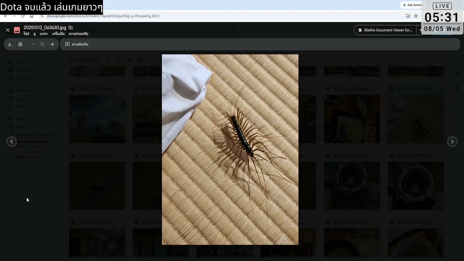Download the image with the download icon

pyautogui.click(x=10, y=44)
